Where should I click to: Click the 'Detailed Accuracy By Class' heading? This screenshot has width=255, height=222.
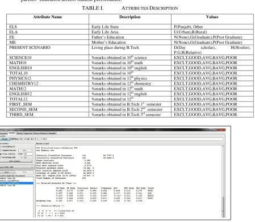(56, 183)
